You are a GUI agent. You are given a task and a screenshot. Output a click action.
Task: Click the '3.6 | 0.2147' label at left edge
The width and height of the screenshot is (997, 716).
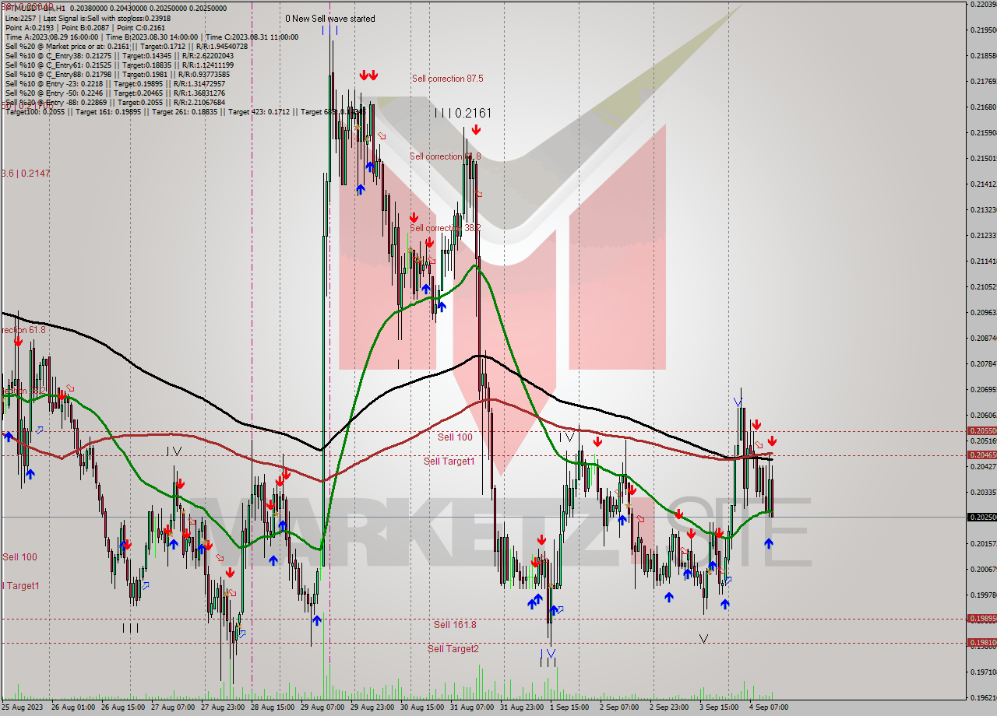point(25,173)
